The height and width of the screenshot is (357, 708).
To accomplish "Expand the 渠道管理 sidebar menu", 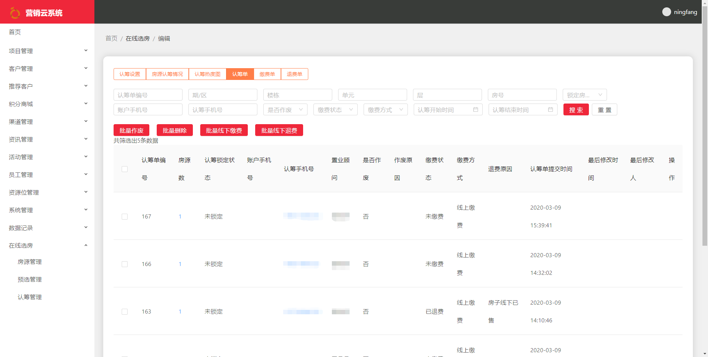I will 47,122.
